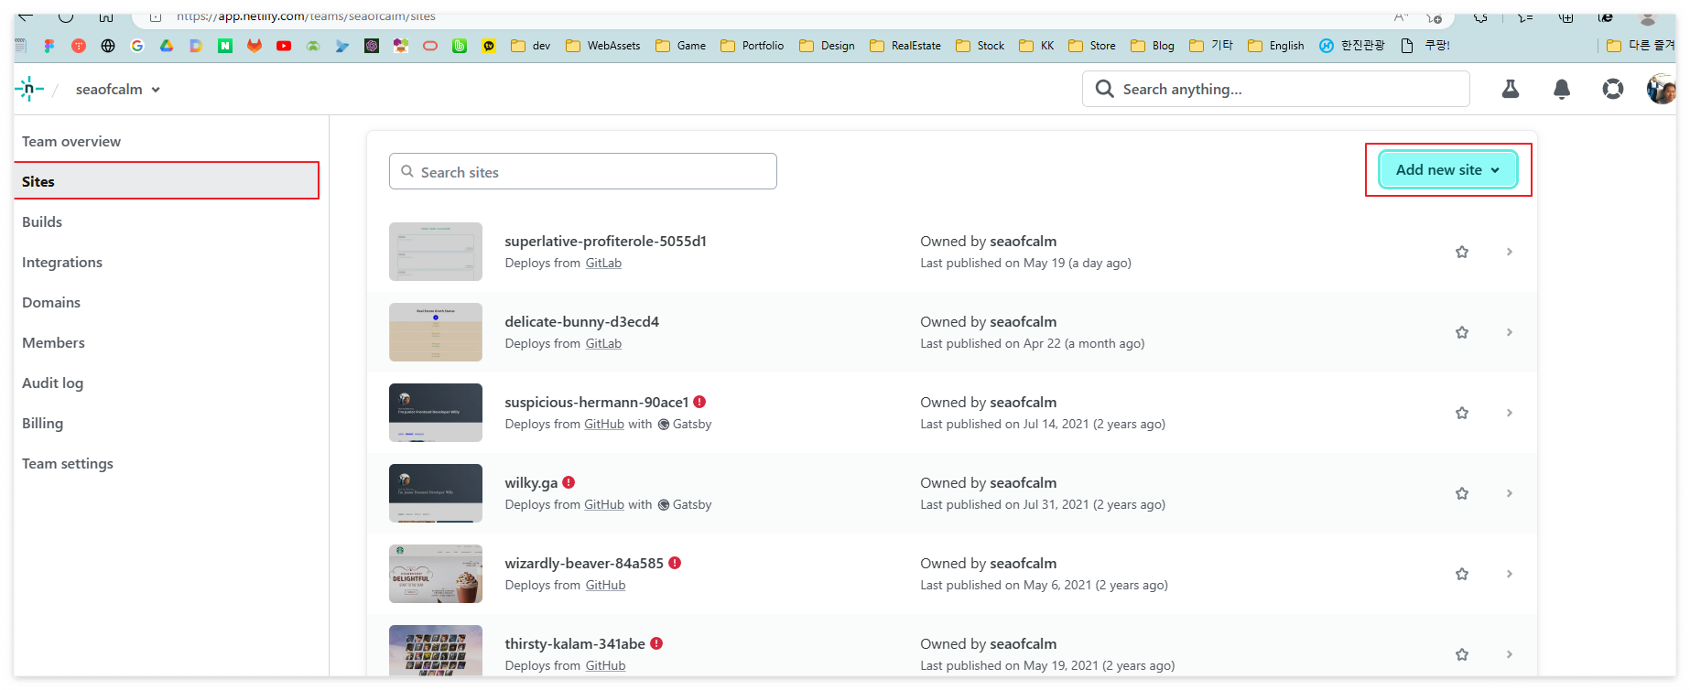
Task: Click error badge next to wilky.ga
Action: click(x=569, y=482)
